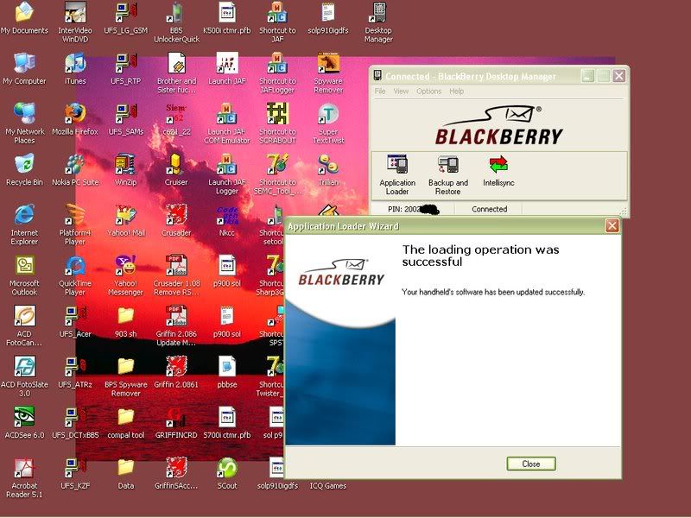Select the Recycle Bin icon
Viewport: 691px width, 518px height.
(24, 170)
